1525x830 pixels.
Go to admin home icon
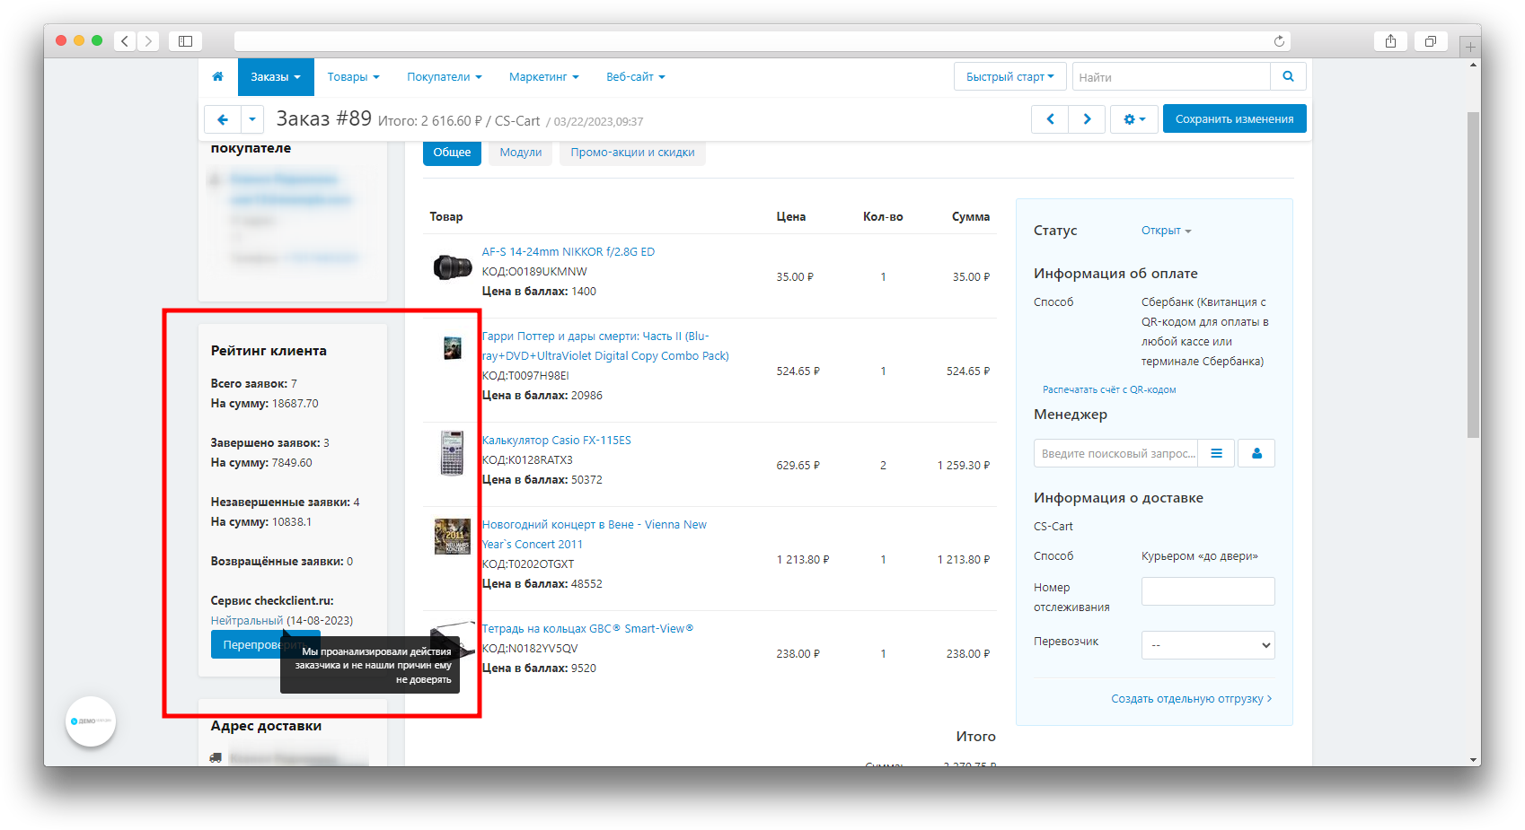[x=217, y=77]
